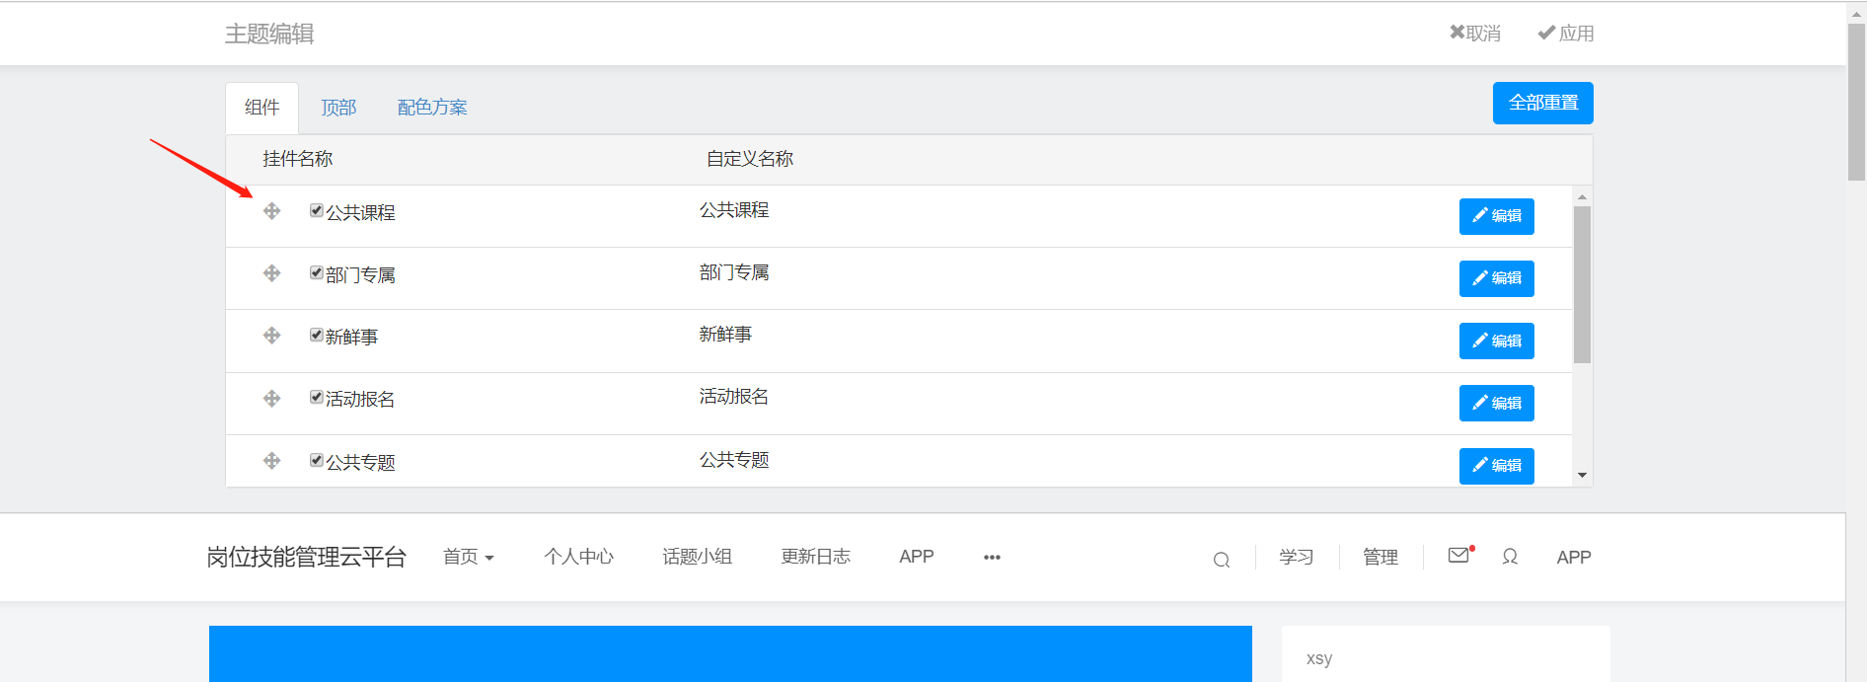This screenshot has width=1867, height=682.
Task: Switch to the 组件 tab
Action: pyautogui.click(x=261, y=108)
